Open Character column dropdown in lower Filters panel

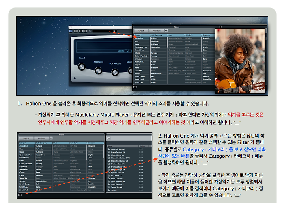pos(103,143)
